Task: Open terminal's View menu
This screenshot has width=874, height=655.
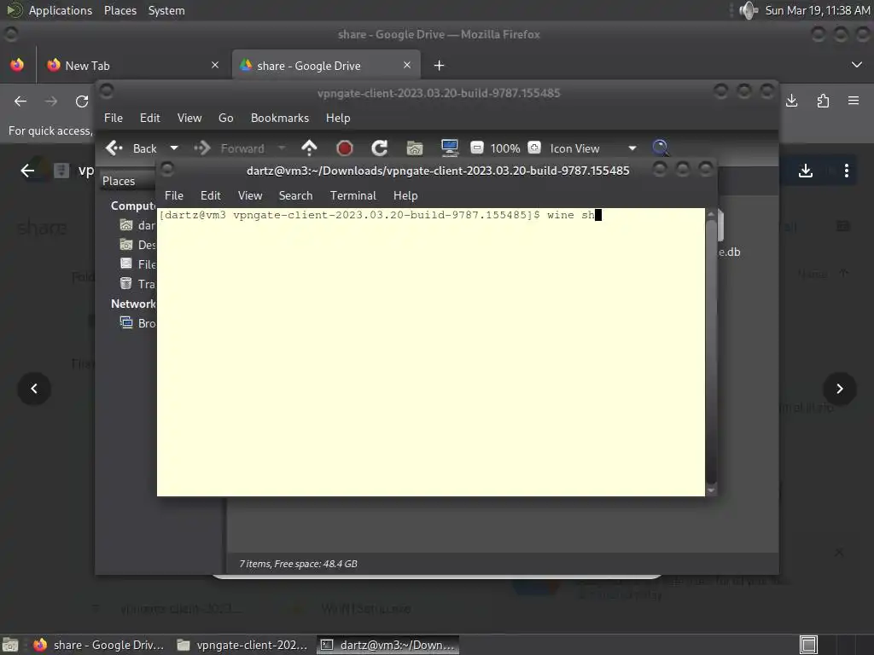Action: pos(250,195)
